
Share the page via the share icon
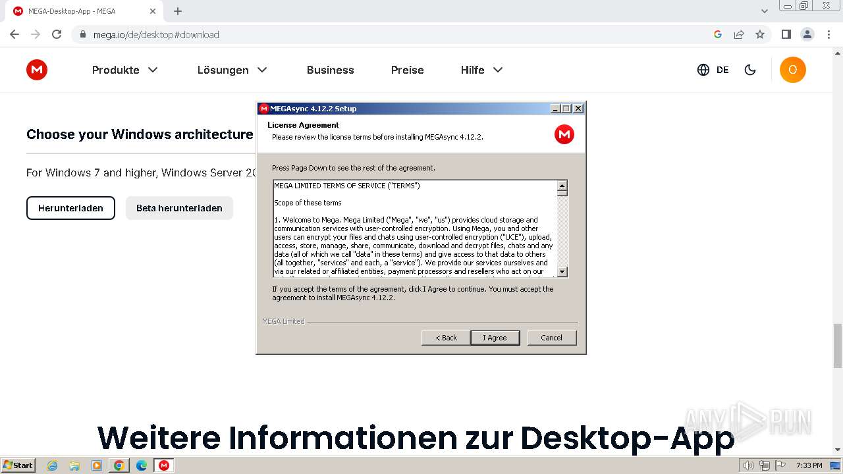pyautogui.click(x=739, y=34)
